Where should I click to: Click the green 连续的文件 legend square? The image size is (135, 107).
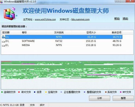pyautogui.click(x=2, y=92)
